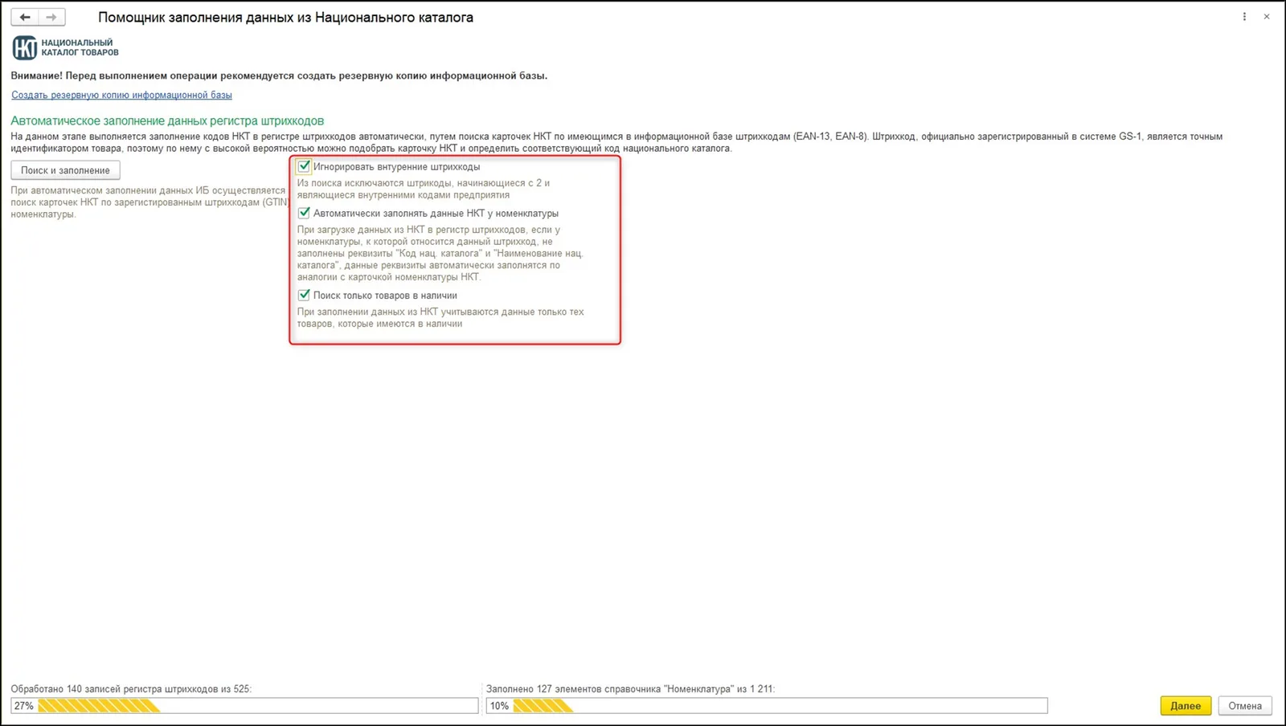This screenshot has height=726, width=1286.
Task: Click the window title Помощник заполнения данных
Action: [285, 17]
